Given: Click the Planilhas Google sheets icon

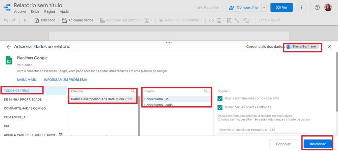Looking at the screenshot, I should (9, 60).
